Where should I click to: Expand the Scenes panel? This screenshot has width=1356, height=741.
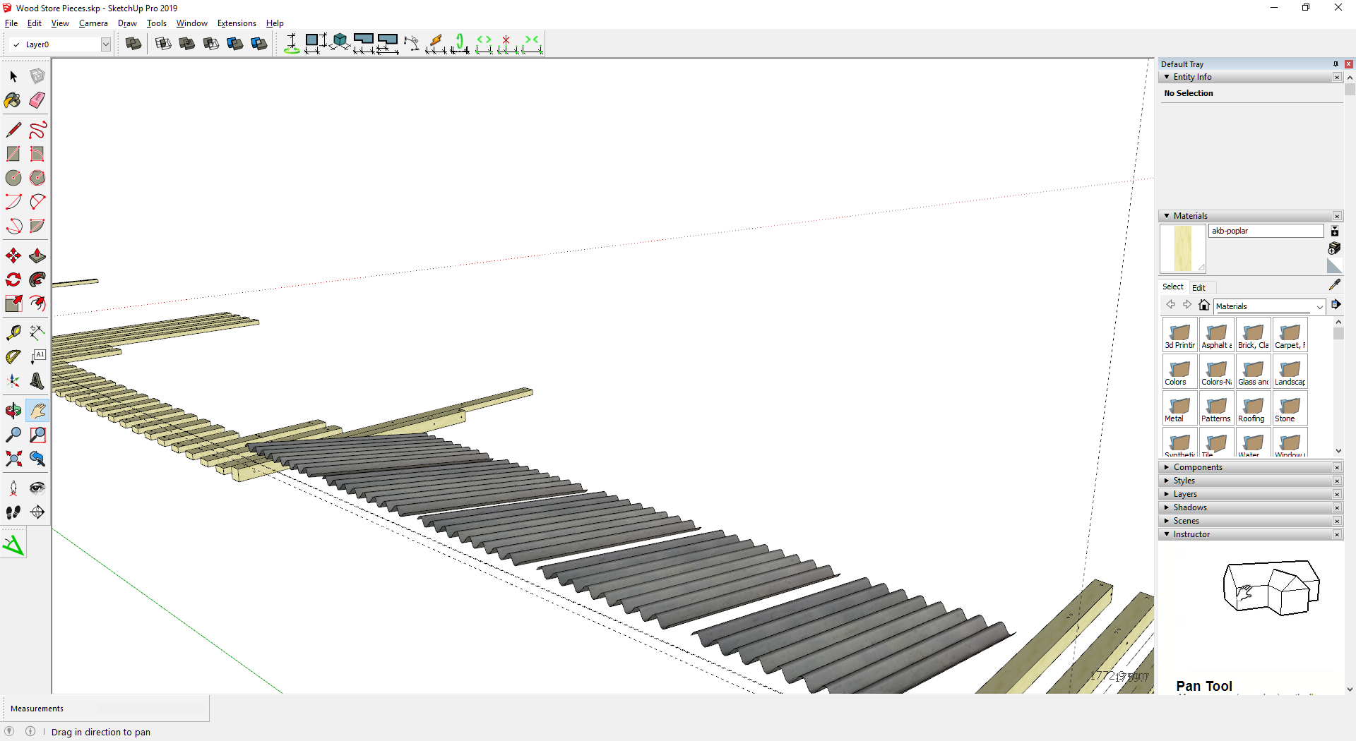pos(1167,521)
